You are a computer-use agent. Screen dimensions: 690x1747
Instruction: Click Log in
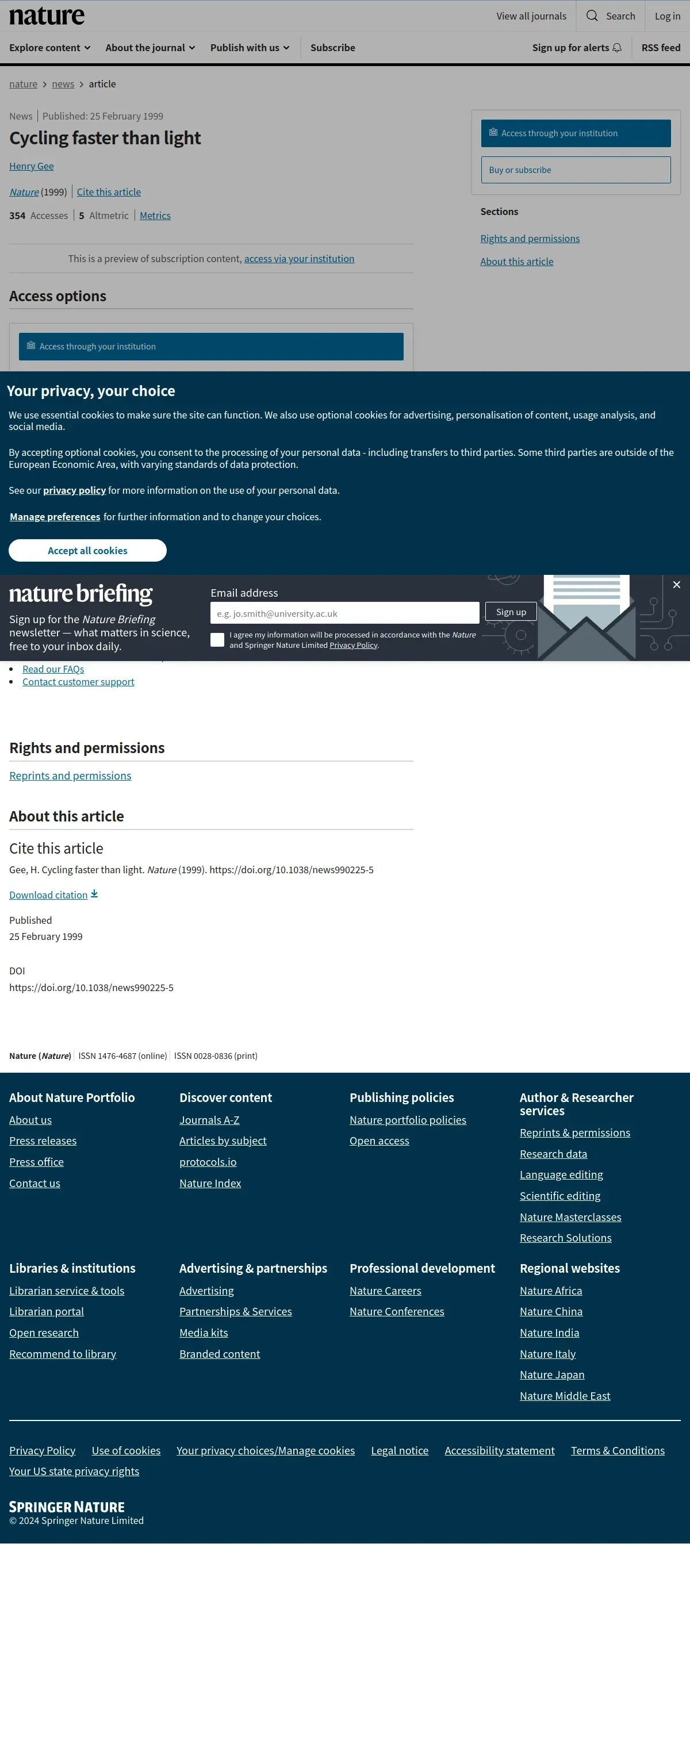coord(667,16)
